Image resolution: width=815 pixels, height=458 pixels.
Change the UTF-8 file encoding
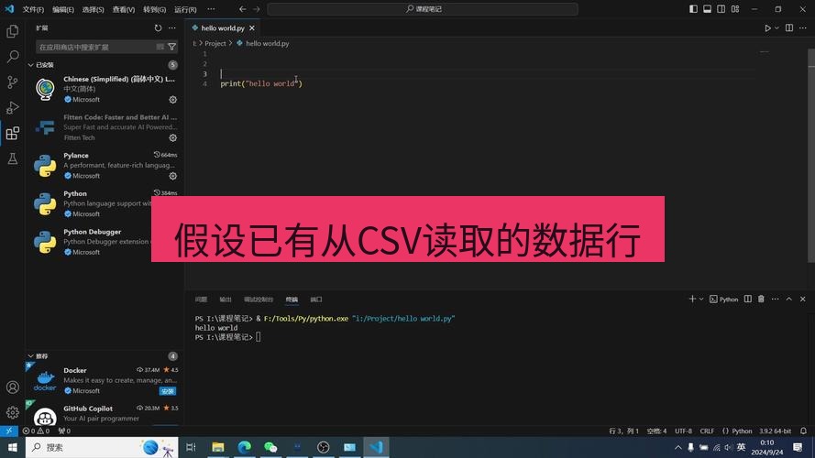click(x=683, y=431)
